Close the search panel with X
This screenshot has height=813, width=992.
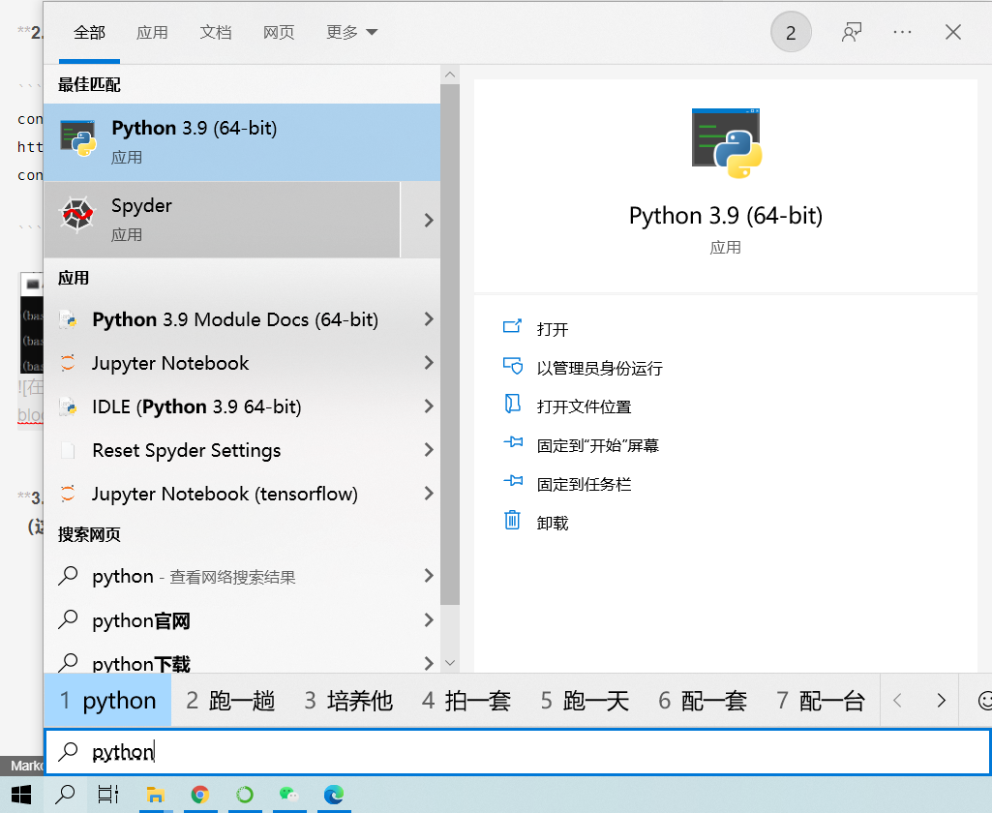click(x=952, y=32)
